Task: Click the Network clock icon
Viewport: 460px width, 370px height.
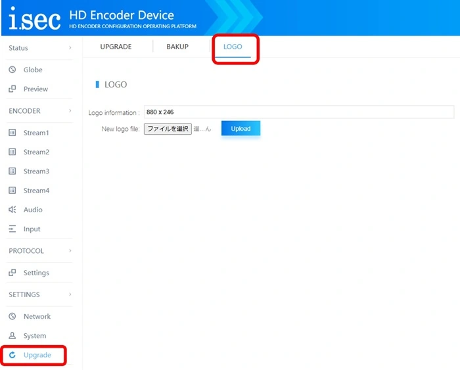Action: coord(12,316)
